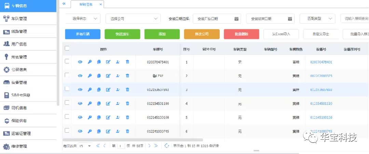Image resolution: width=369 pixels, height=154 pixels.
Task: Click the sidebar vertical scrollbar
Action: point(58,53)
